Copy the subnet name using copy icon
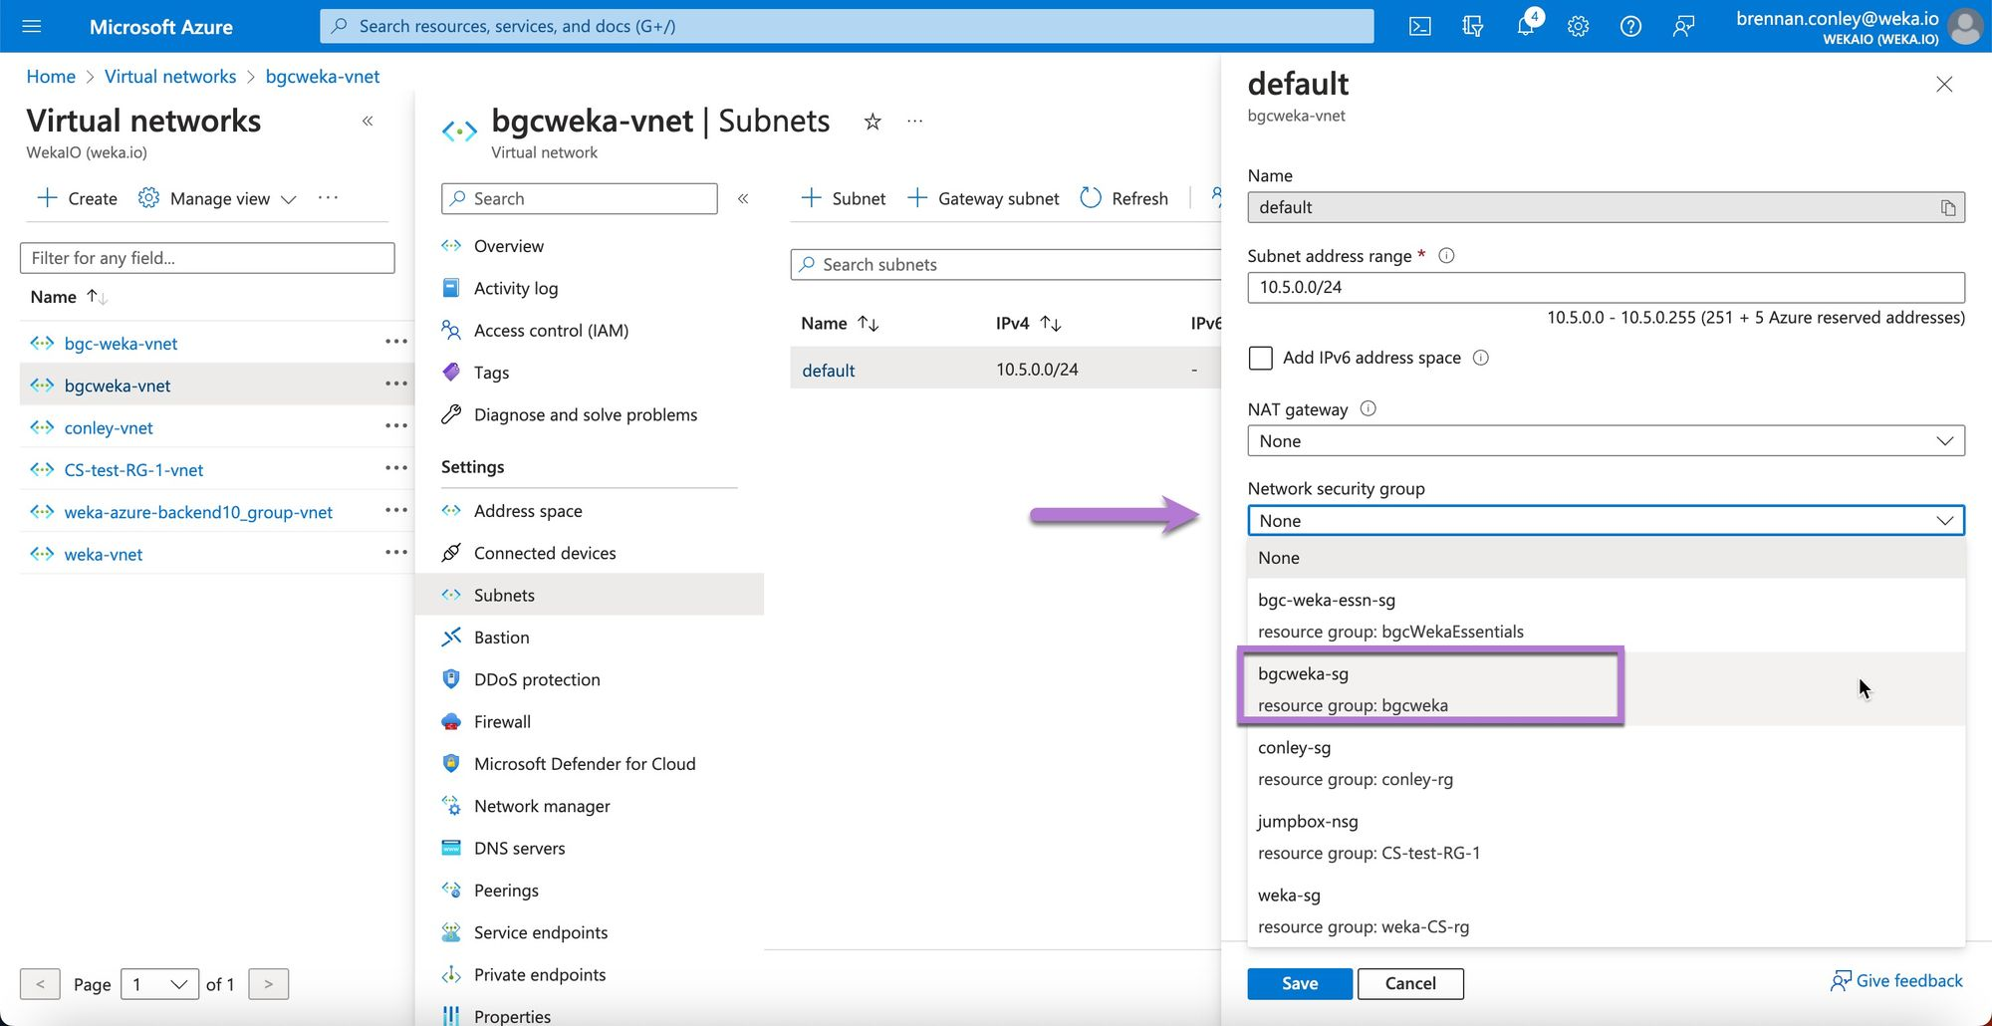1992x1026 pixels. click(x=1947, y=208)
